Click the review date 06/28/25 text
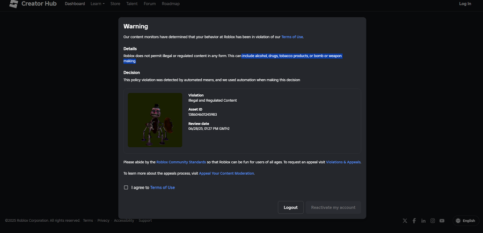 click(x=209, y=129)
